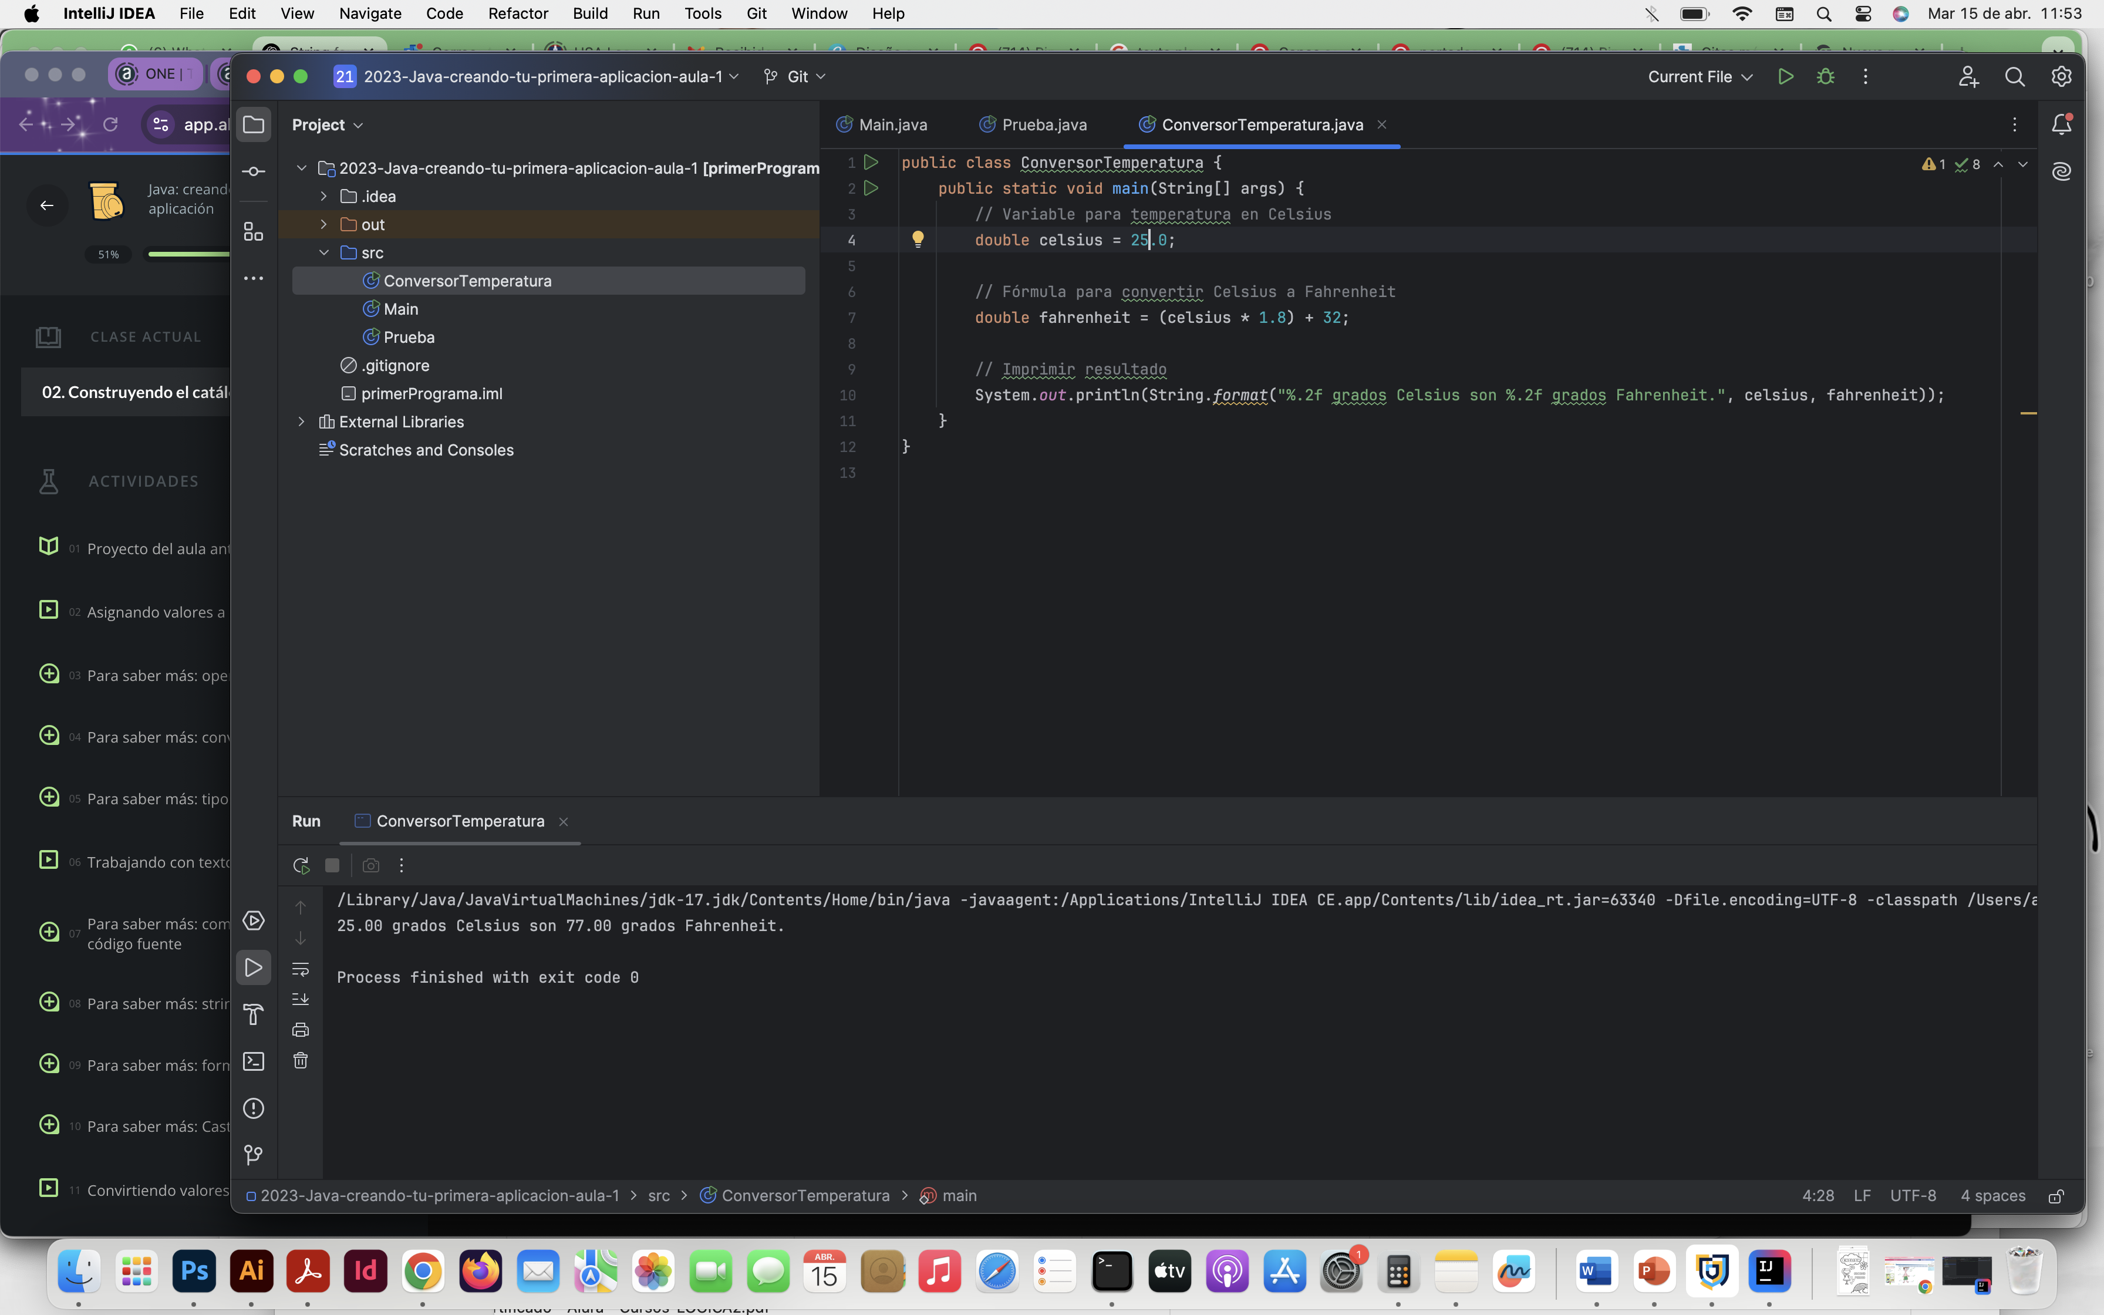Expand the out folder
This screenshot has width=2104, height=1315.
(323, 224)
